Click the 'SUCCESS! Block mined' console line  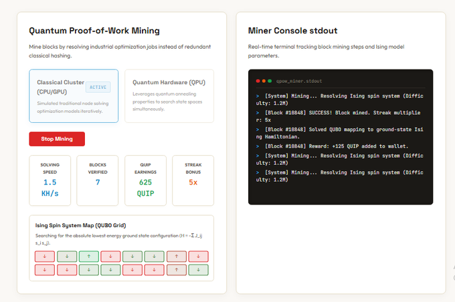point(339,116)
